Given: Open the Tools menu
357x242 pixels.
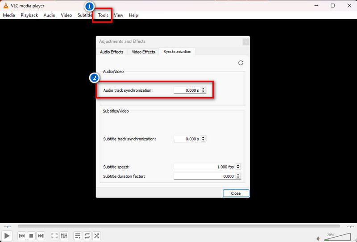Looking at the screenshot, I should tap(103, 15).
